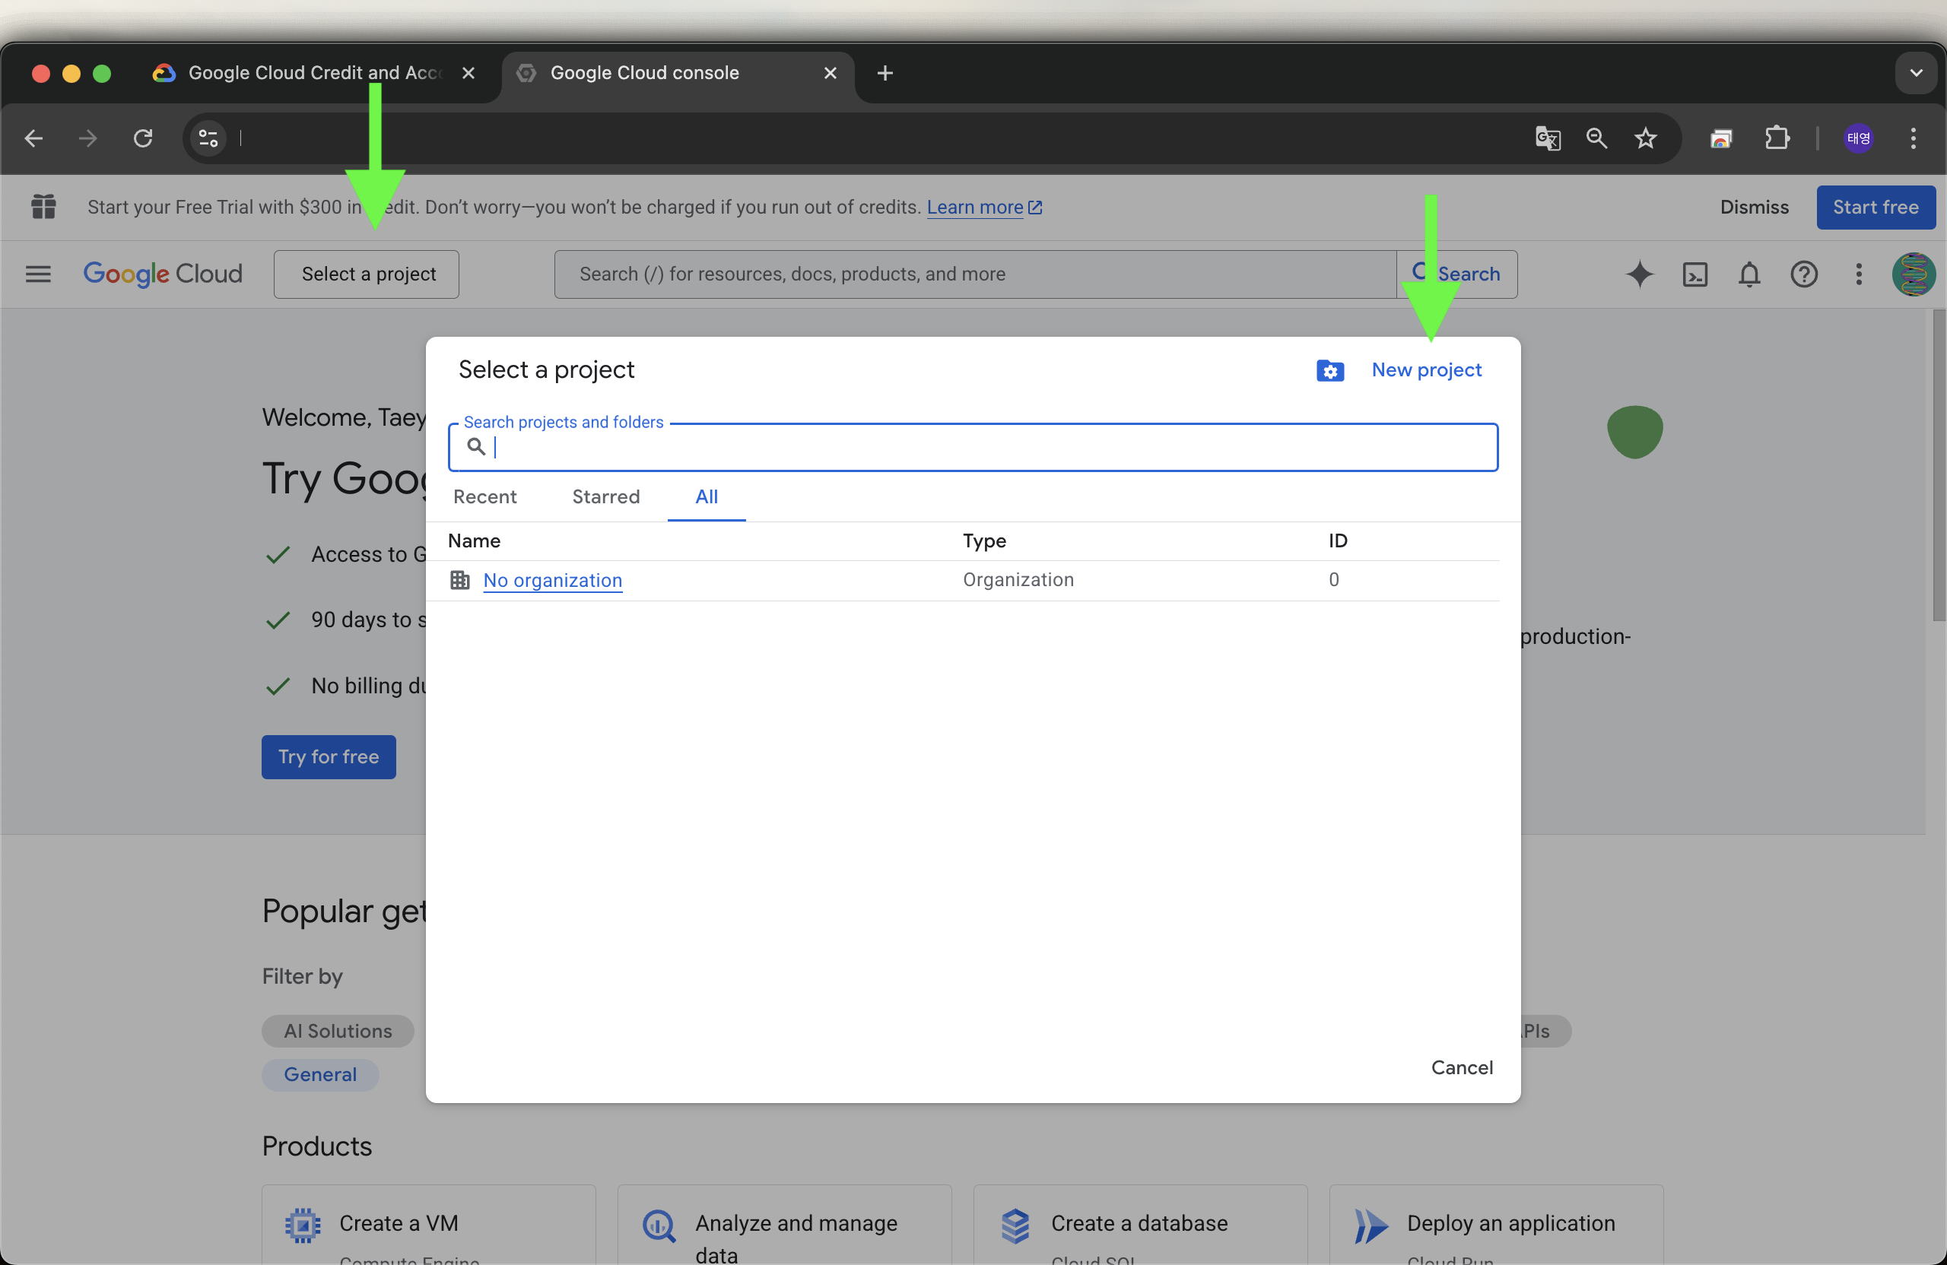Click the New project link

click(1426, 369)
